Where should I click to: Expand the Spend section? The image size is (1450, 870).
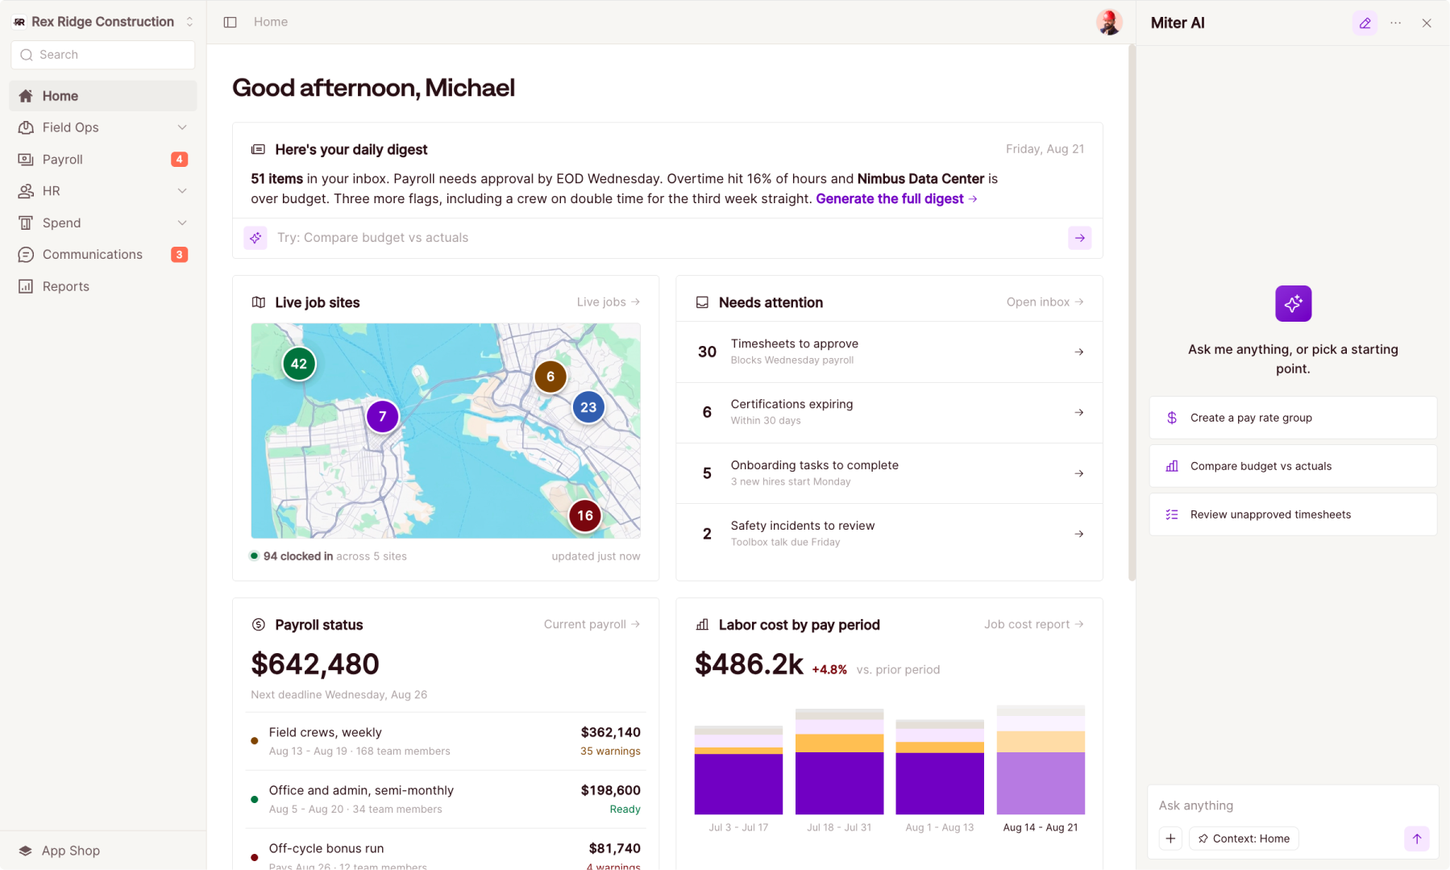pos(103,223)
